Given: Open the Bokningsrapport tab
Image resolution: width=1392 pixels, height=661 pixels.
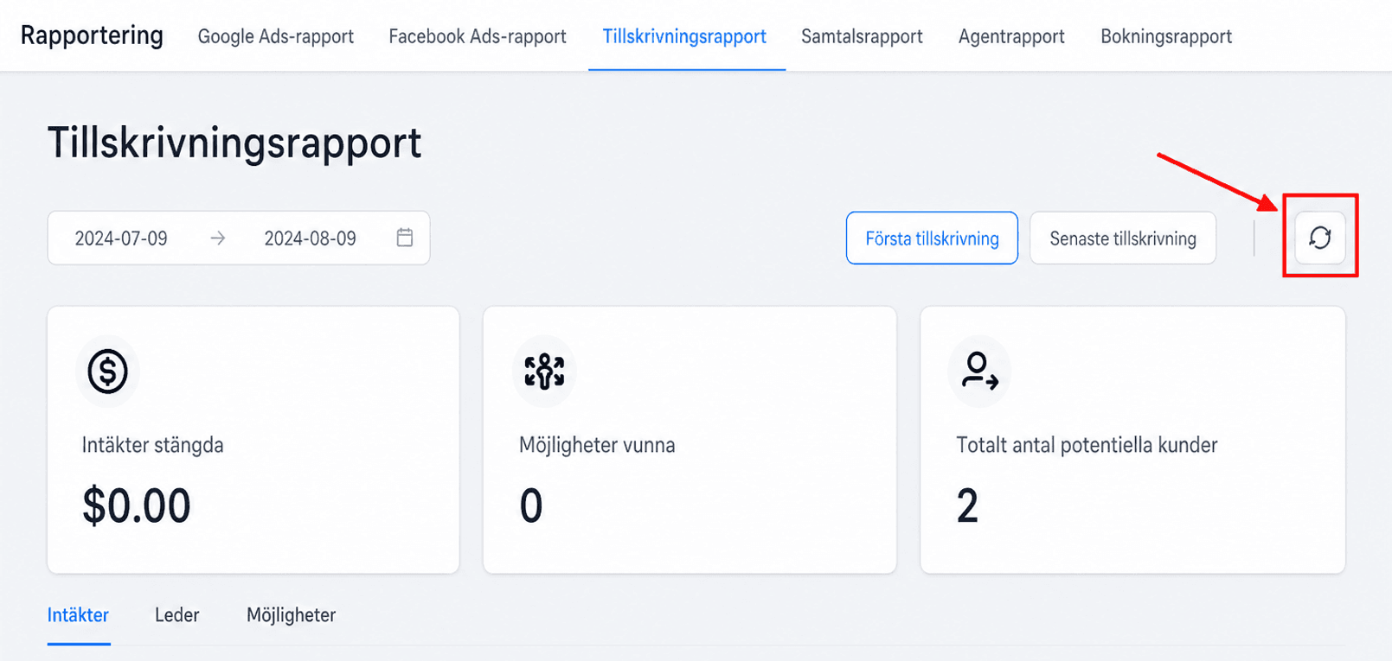Looking at the screenshot, I should click(1166, 36).
